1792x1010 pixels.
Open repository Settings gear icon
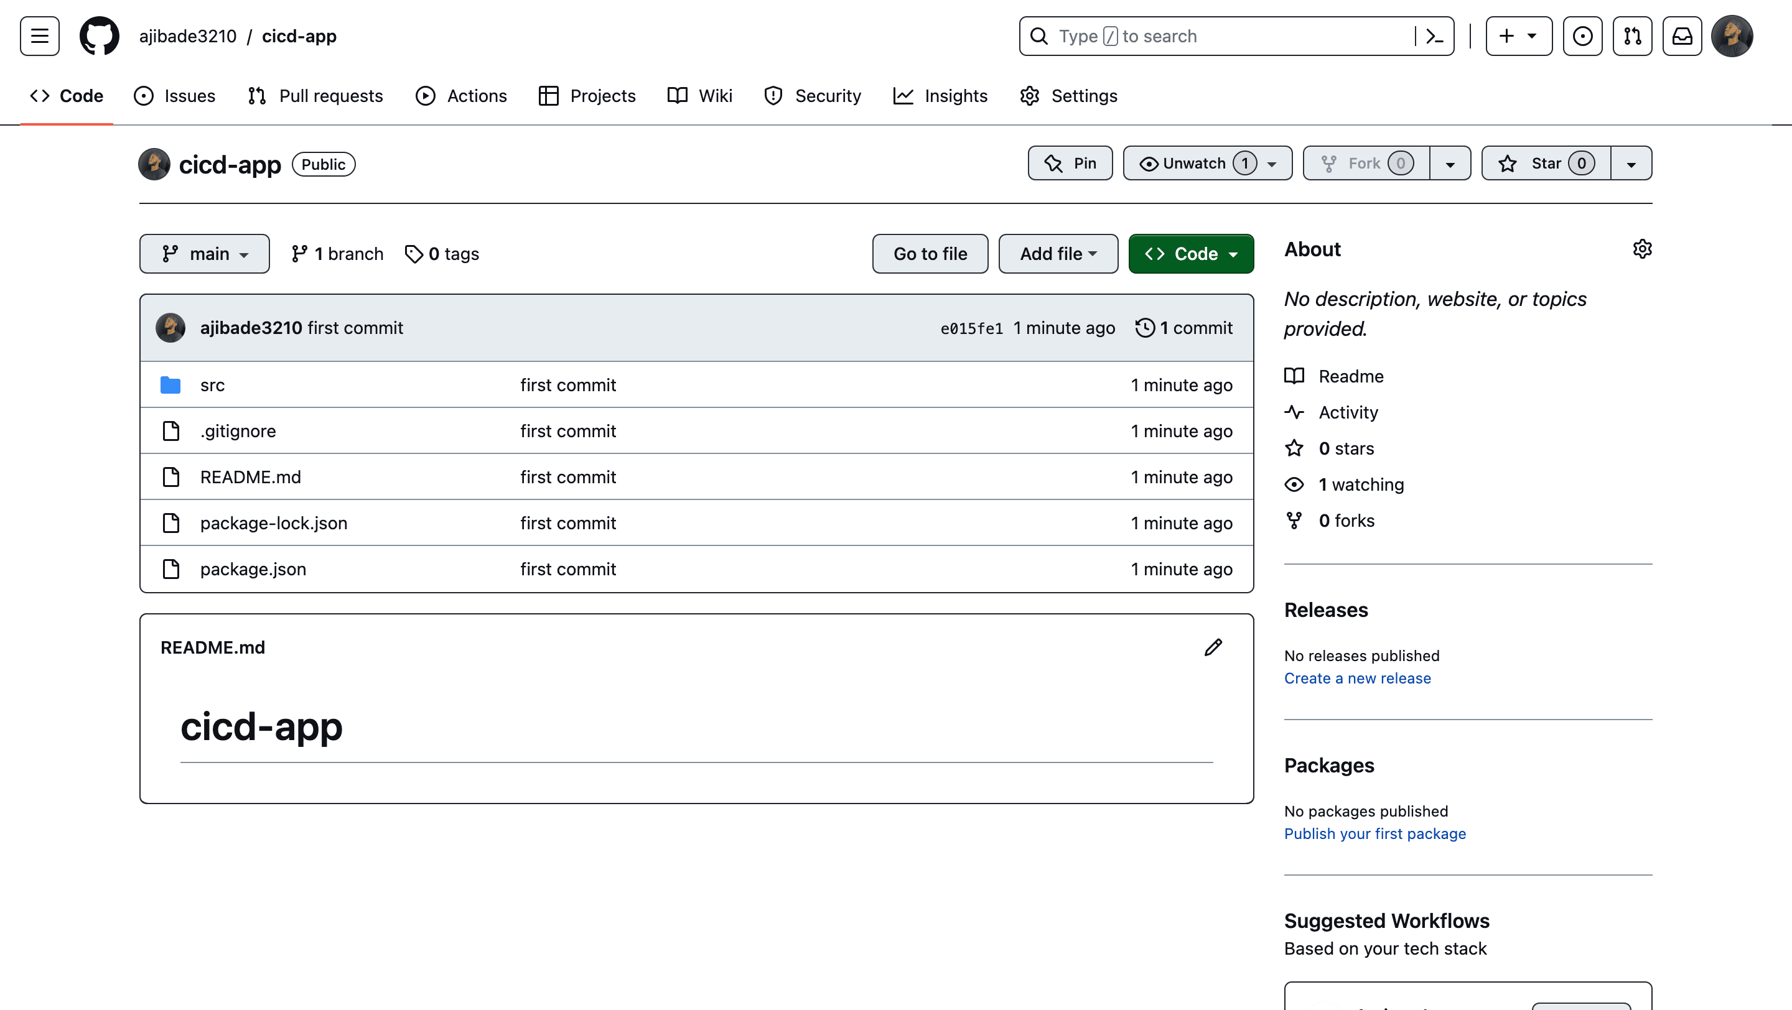click(x=1642, y=250)
